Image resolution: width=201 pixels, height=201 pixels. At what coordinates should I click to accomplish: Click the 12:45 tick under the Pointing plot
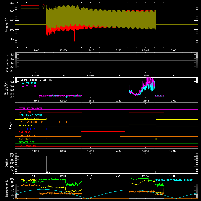pos(145,51)
